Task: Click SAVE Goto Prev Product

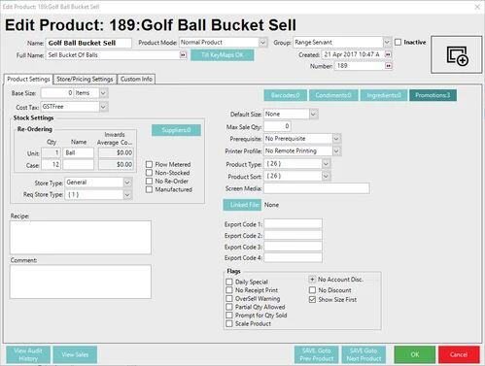Action: (316, 354)
